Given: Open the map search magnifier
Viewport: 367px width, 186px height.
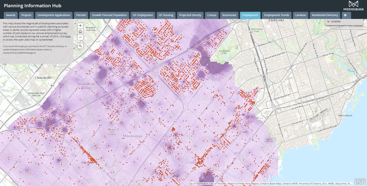Looking at the screenshot, I should coord(80,46).
